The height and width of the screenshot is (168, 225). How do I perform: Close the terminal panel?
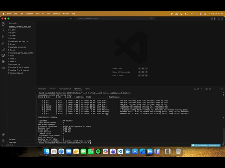[222, 89]
